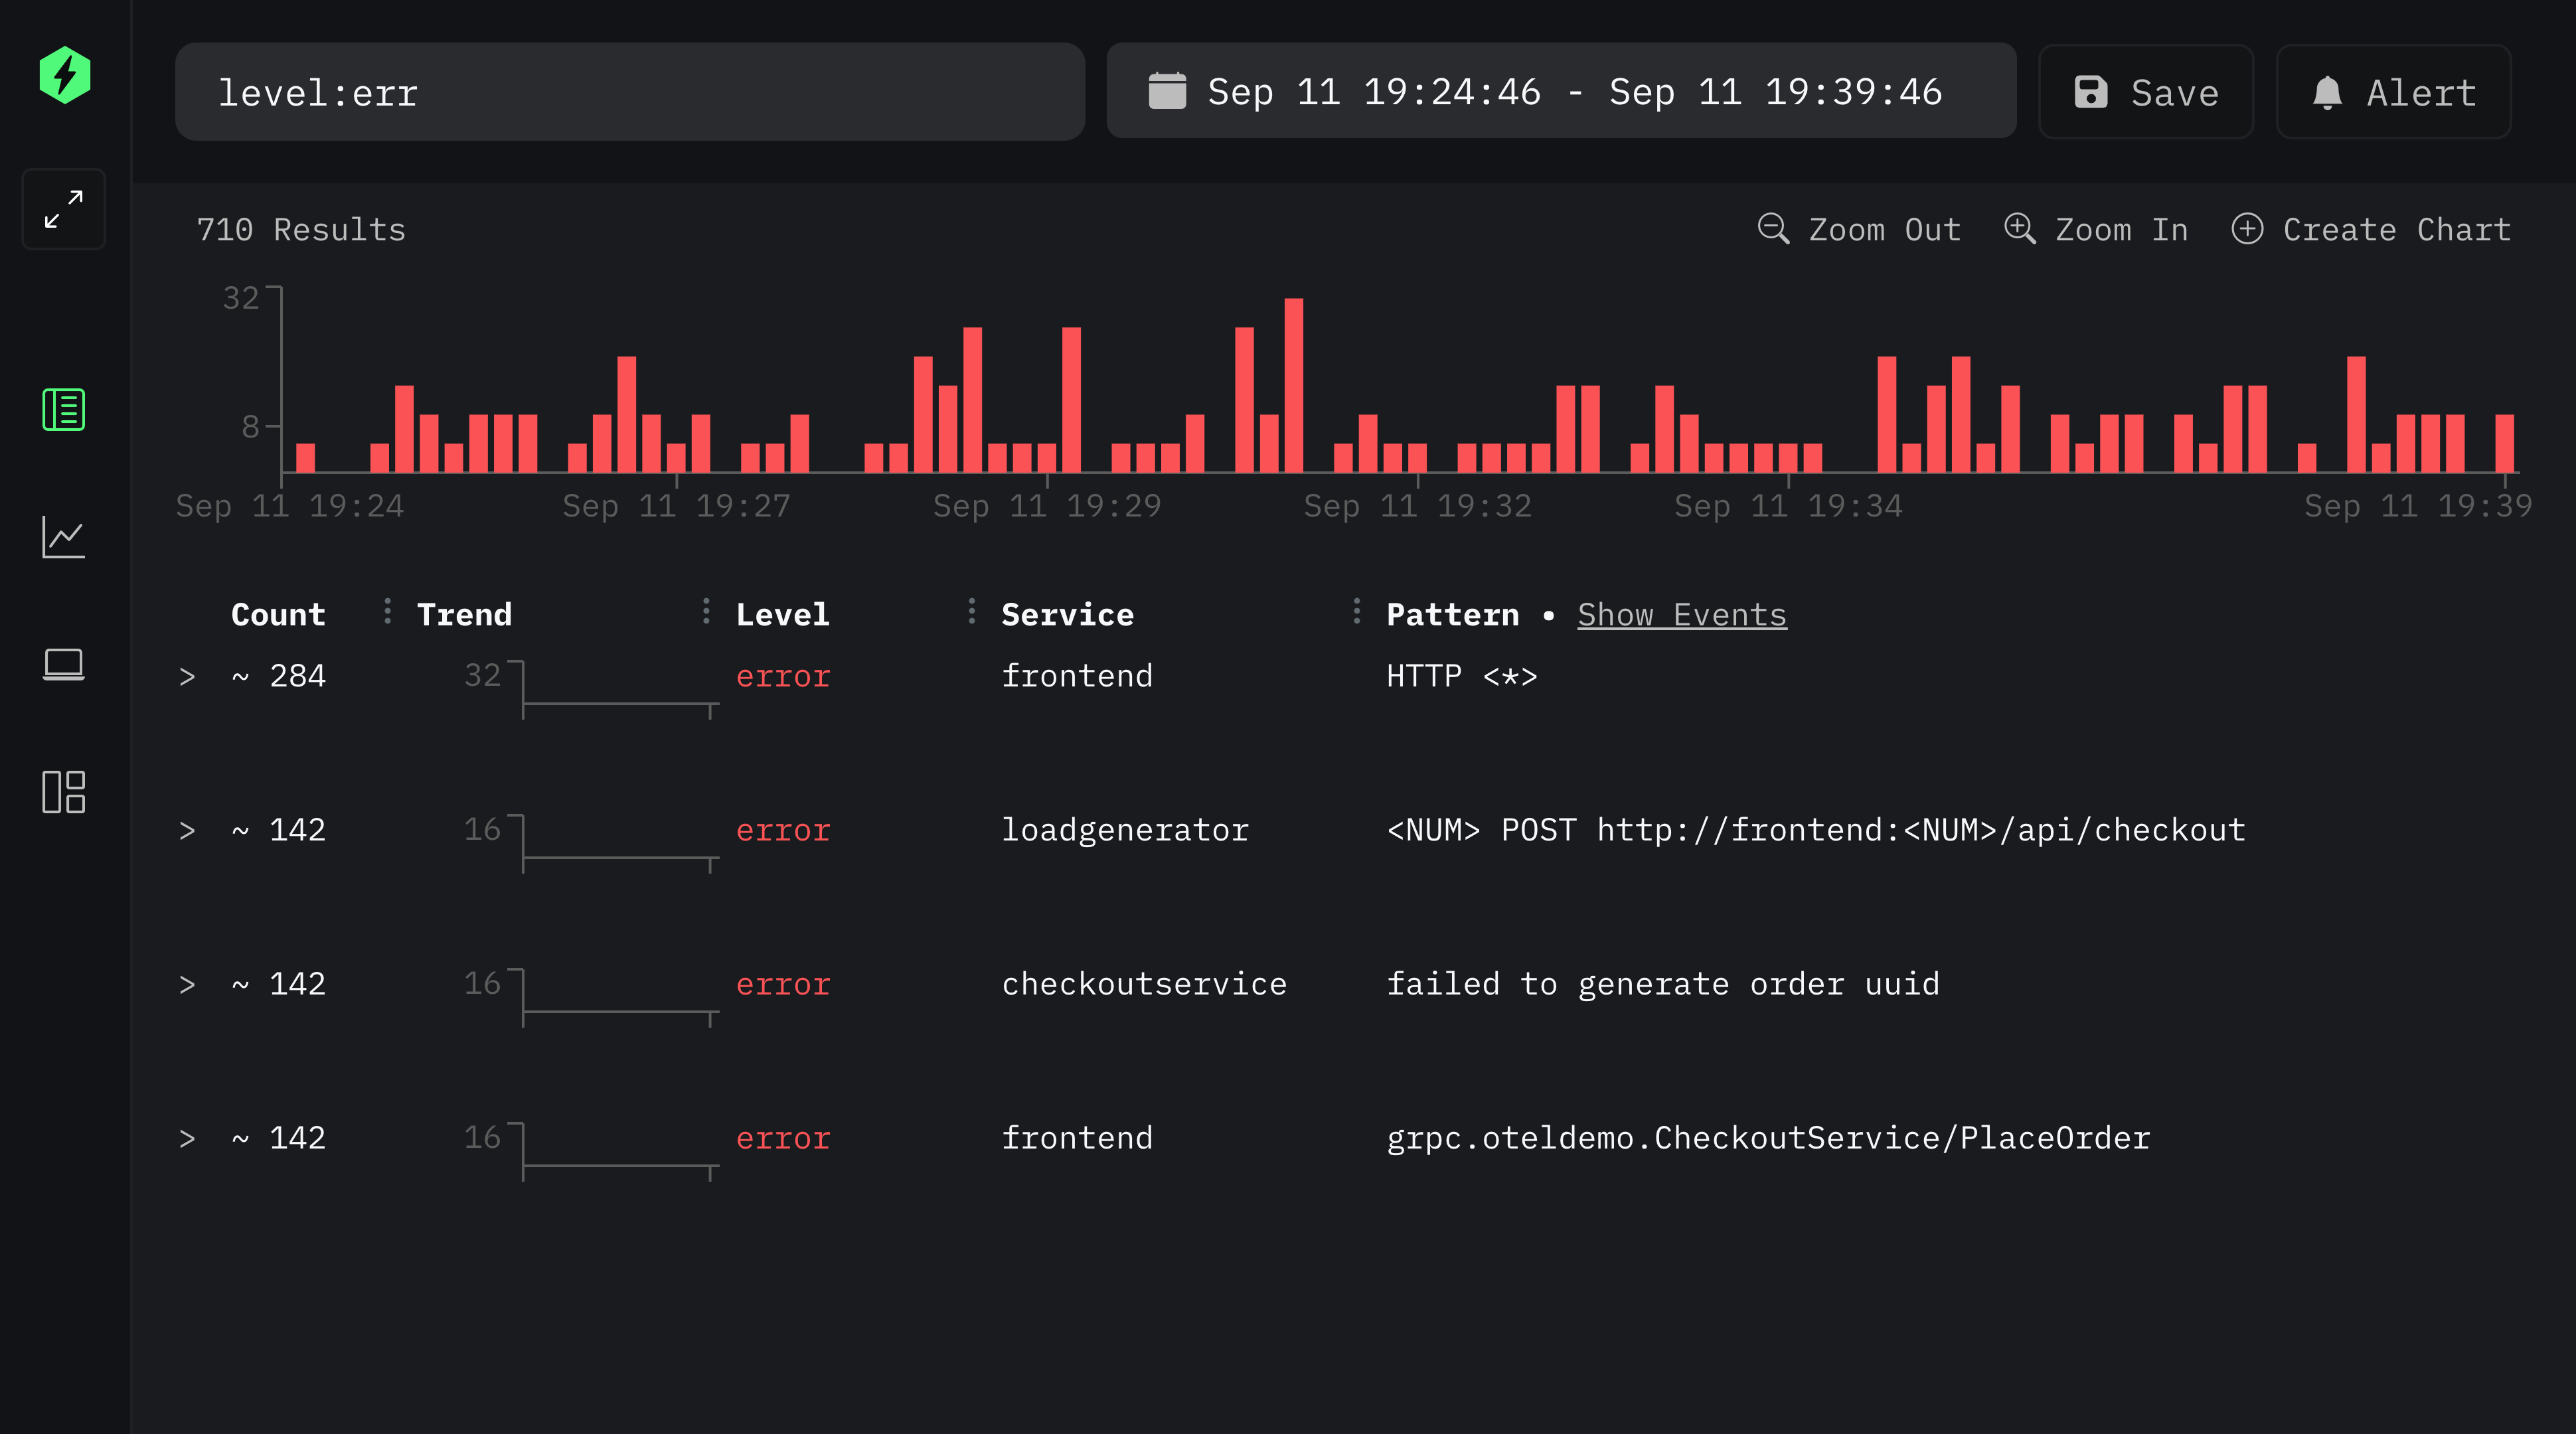
Task: Click the Create Chart button label
Action: 2397,230
